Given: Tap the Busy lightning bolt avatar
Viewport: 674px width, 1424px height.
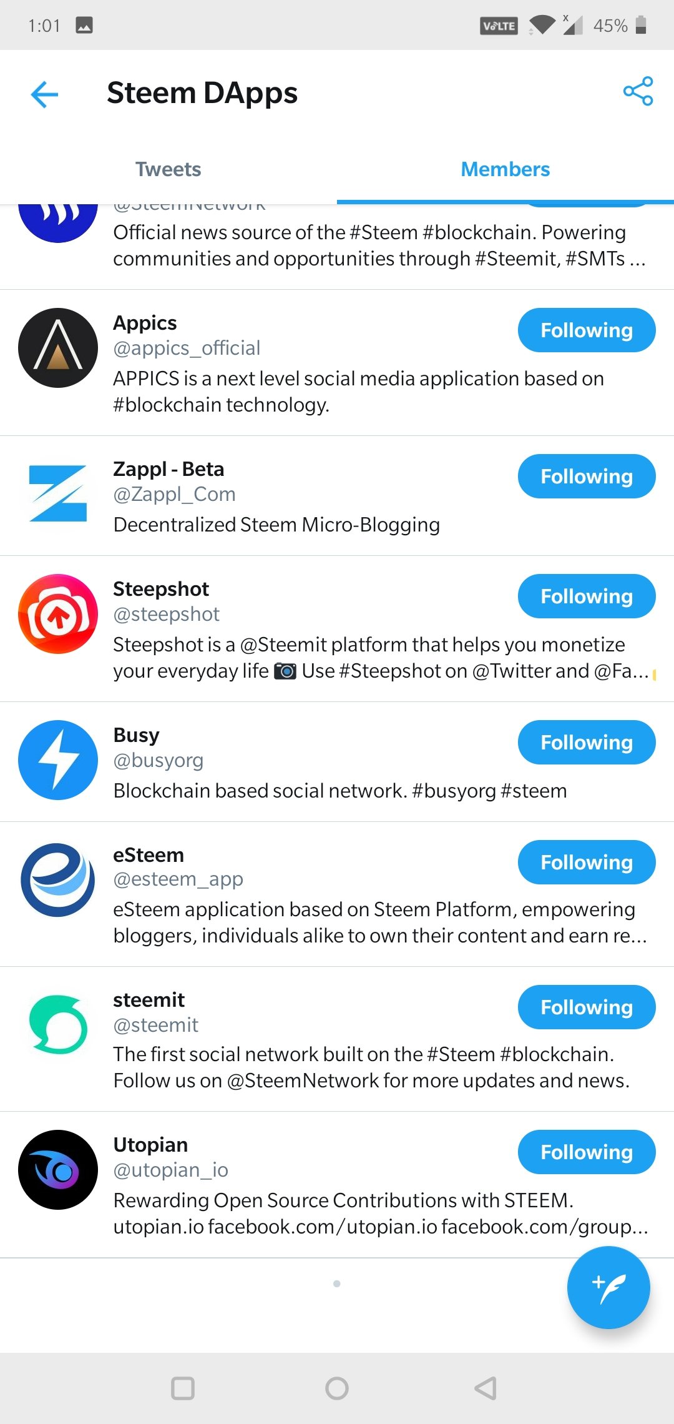Looking at the screenshot, I should (x=58, y=760).
